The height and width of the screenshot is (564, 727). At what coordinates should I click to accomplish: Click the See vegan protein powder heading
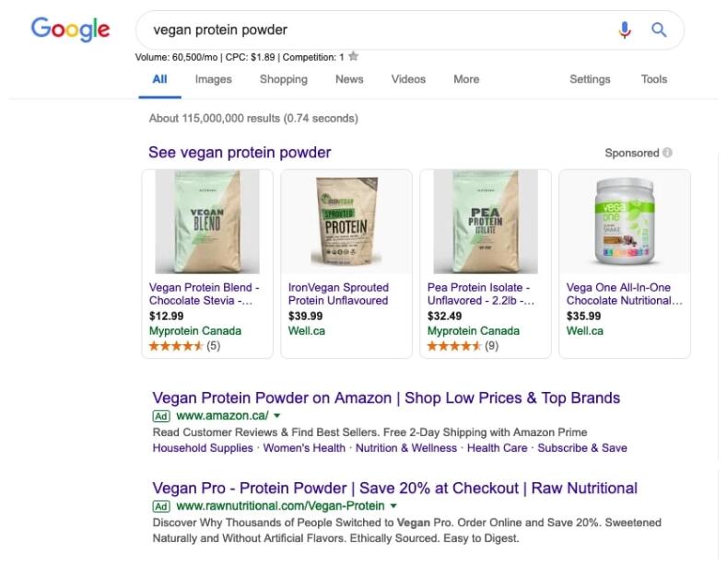pos(240,153)
